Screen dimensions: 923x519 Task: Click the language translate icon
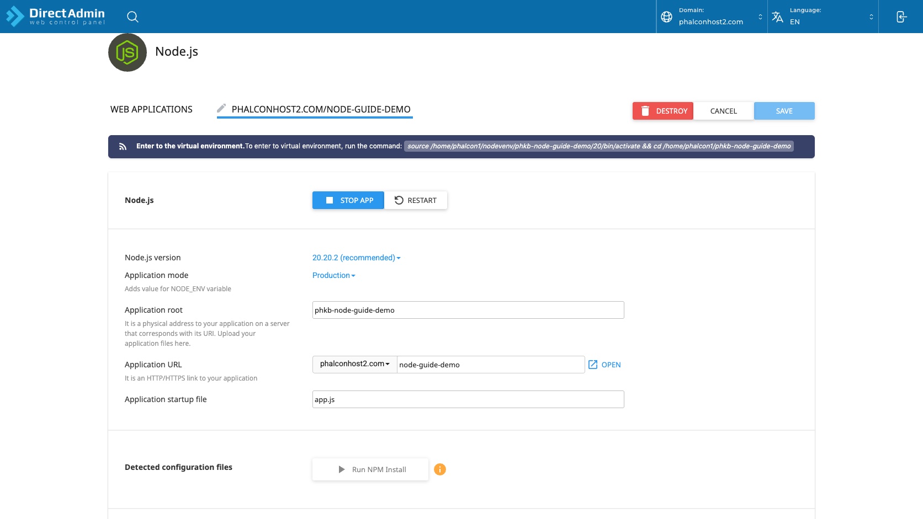(777, 17)
